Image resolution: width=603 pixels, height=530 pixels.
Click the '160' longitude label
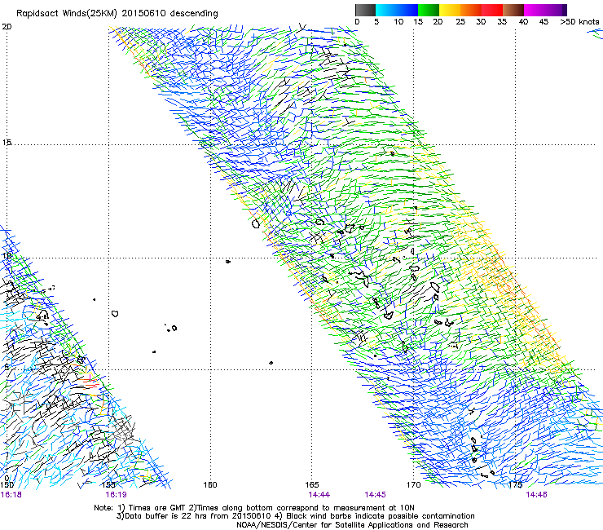click(x=210, y=484)
